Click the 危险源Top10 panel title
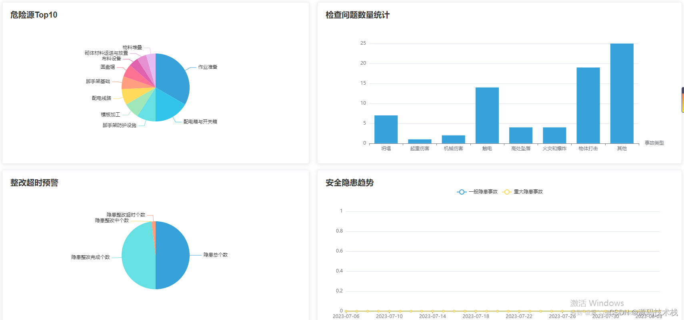The width and height of the screenshot is (684, 320). 34,15
